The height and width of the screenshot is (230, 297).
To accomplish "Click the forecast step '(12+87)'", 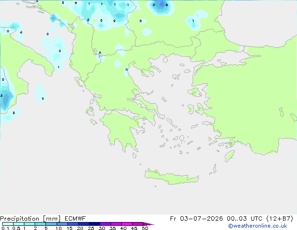I will (280, 219).
